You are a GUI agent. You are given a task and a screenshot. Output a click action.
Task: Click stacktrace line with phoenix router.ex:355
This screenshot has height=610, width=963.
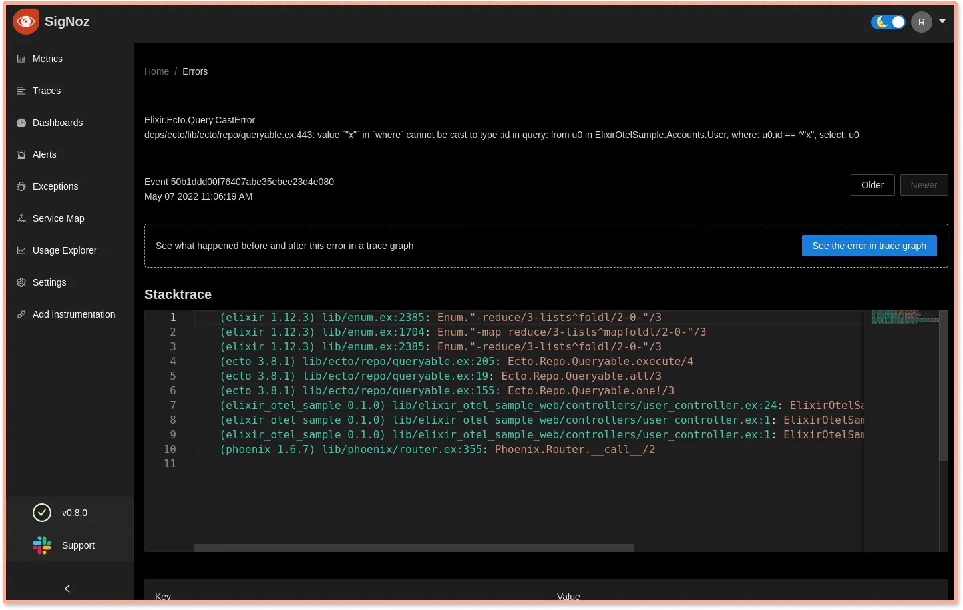coord(437,449)
